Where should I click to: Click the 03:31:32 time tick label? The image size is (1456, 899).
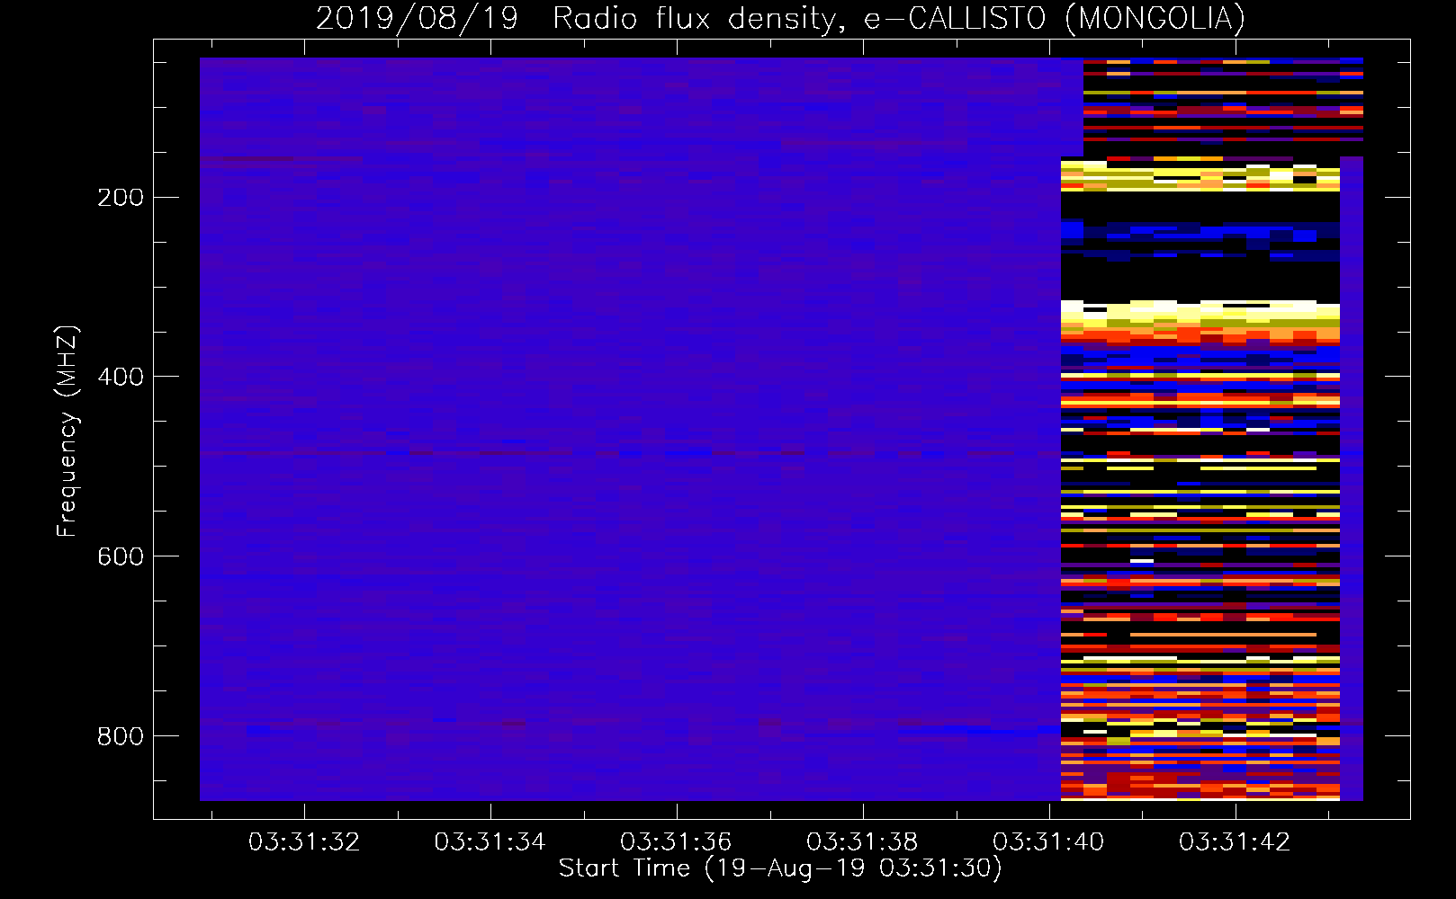[304, 842]
